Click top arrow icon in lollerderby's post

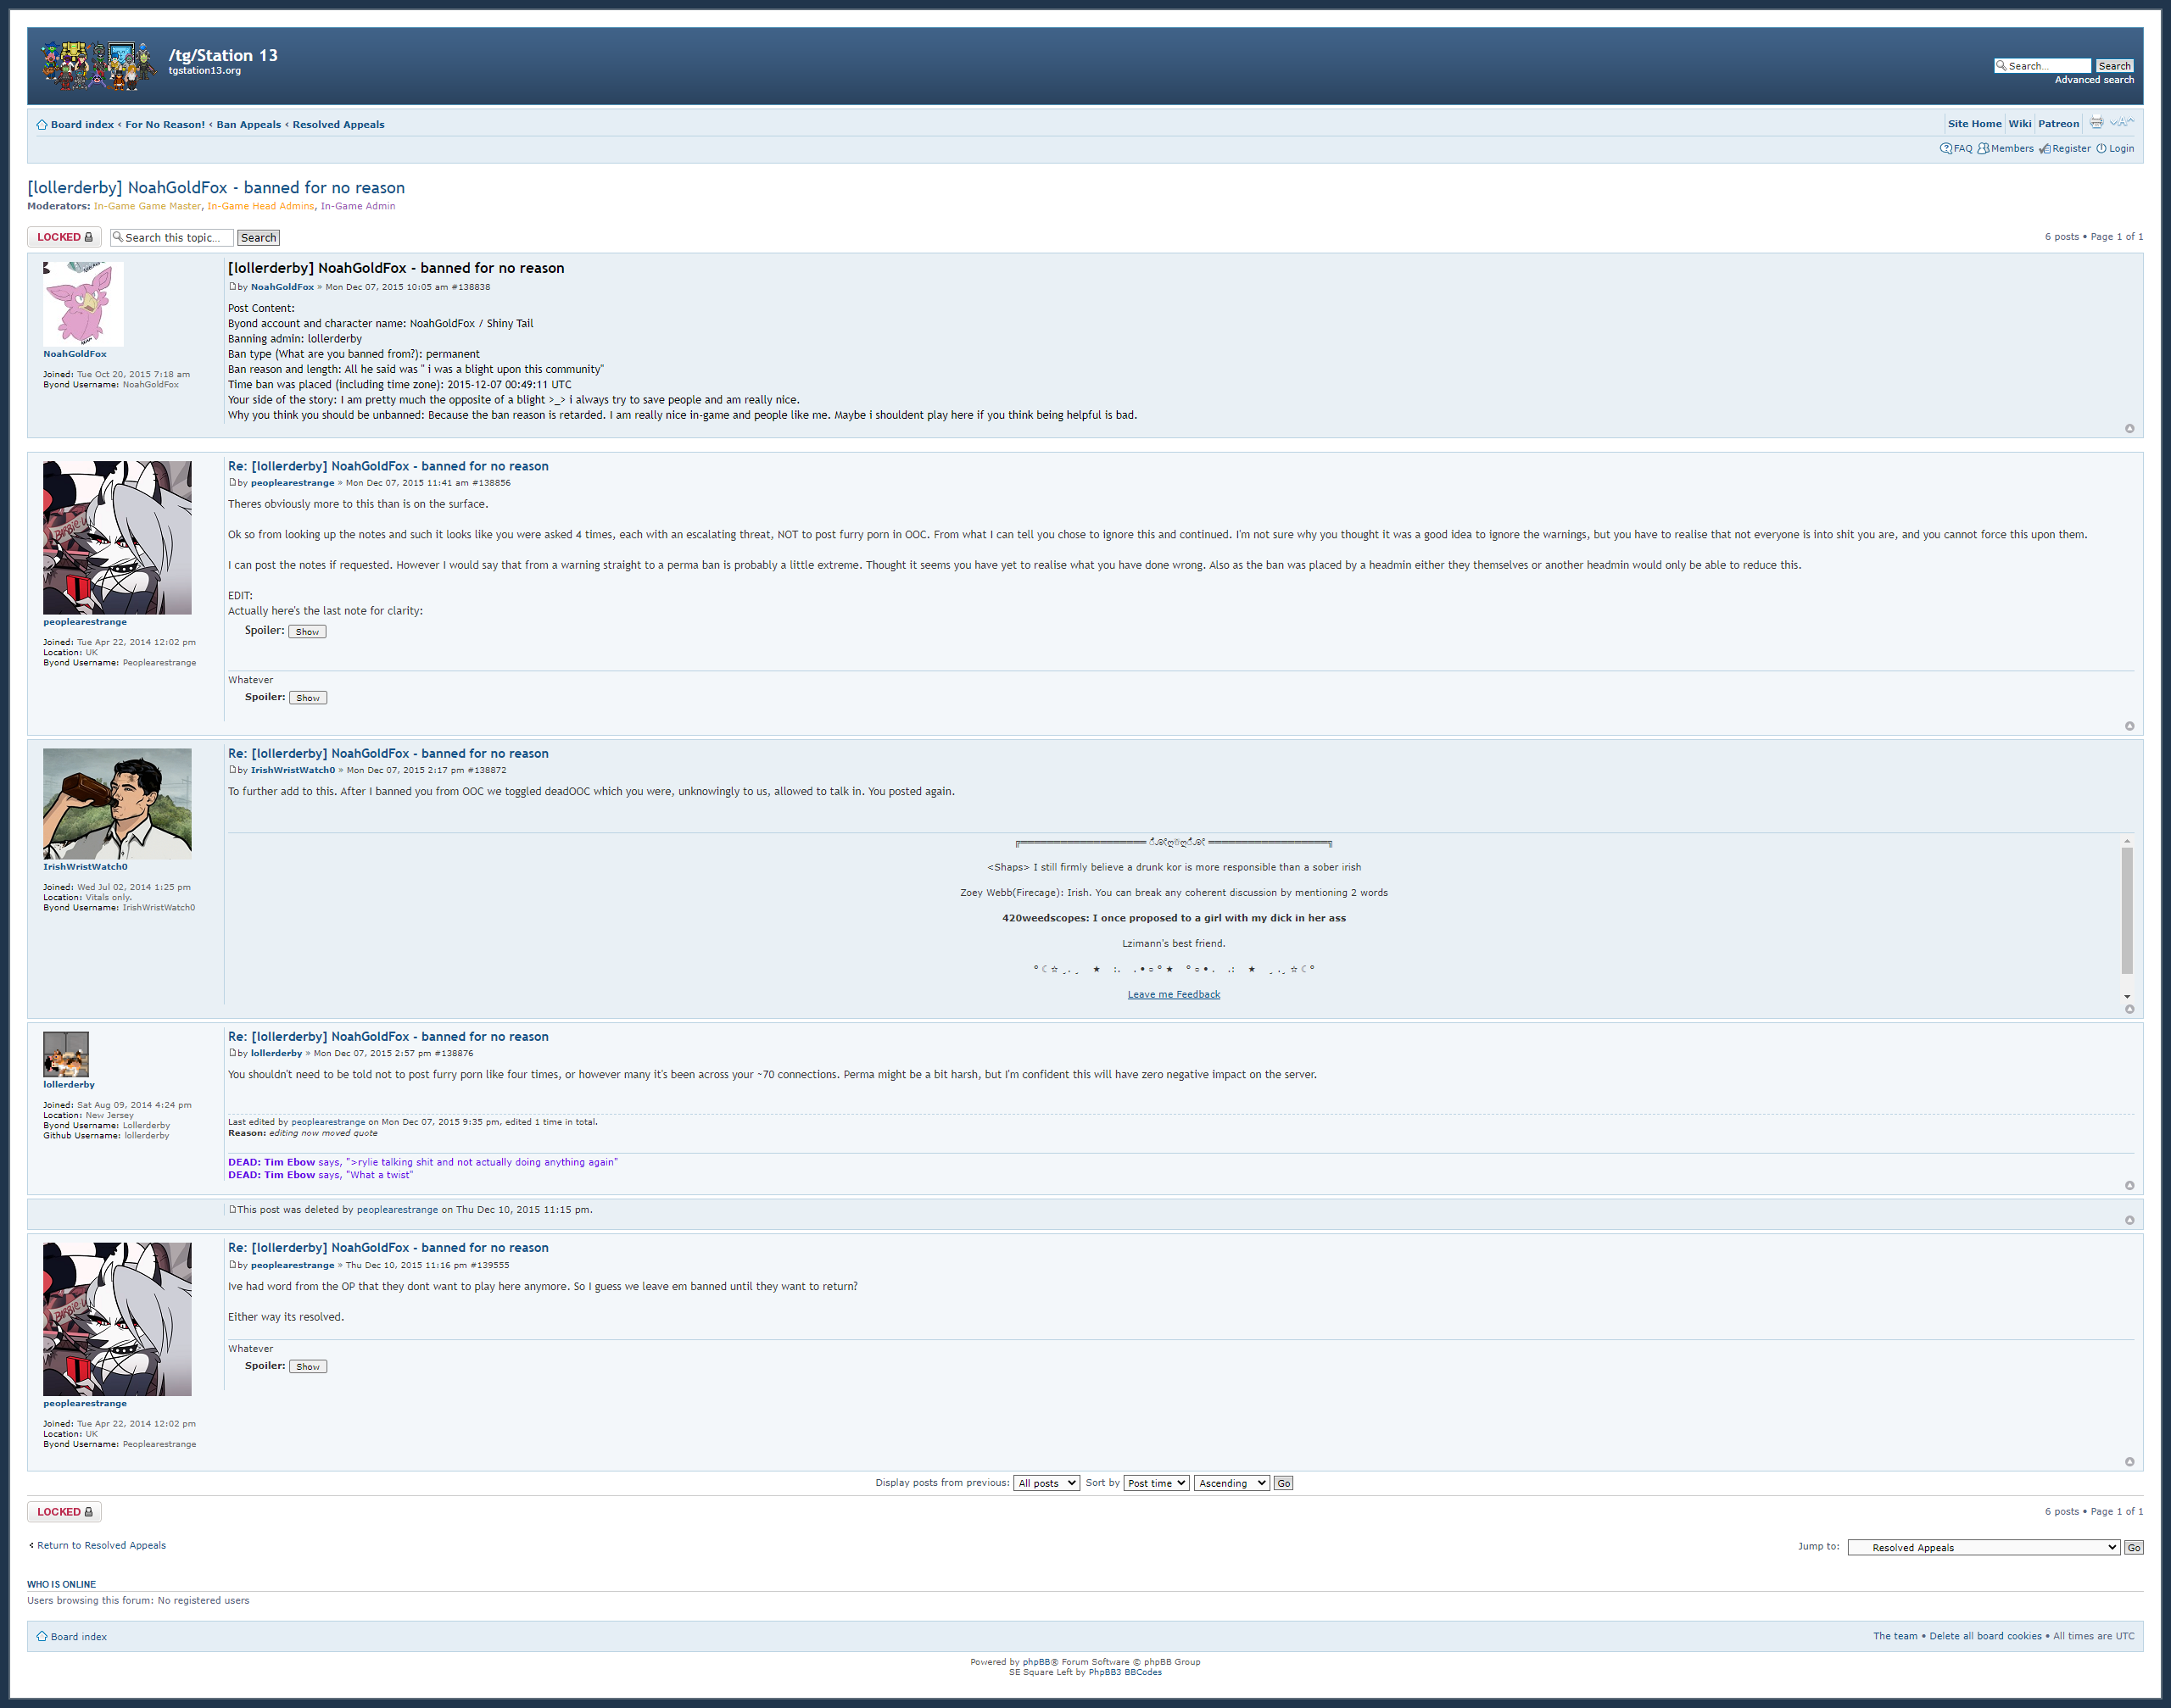pyautogui.click(x=2129, y=1185)
